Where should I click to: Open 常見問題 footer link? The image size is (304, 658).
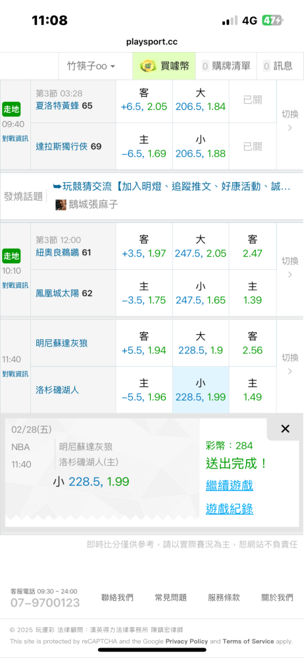[170, 597]
